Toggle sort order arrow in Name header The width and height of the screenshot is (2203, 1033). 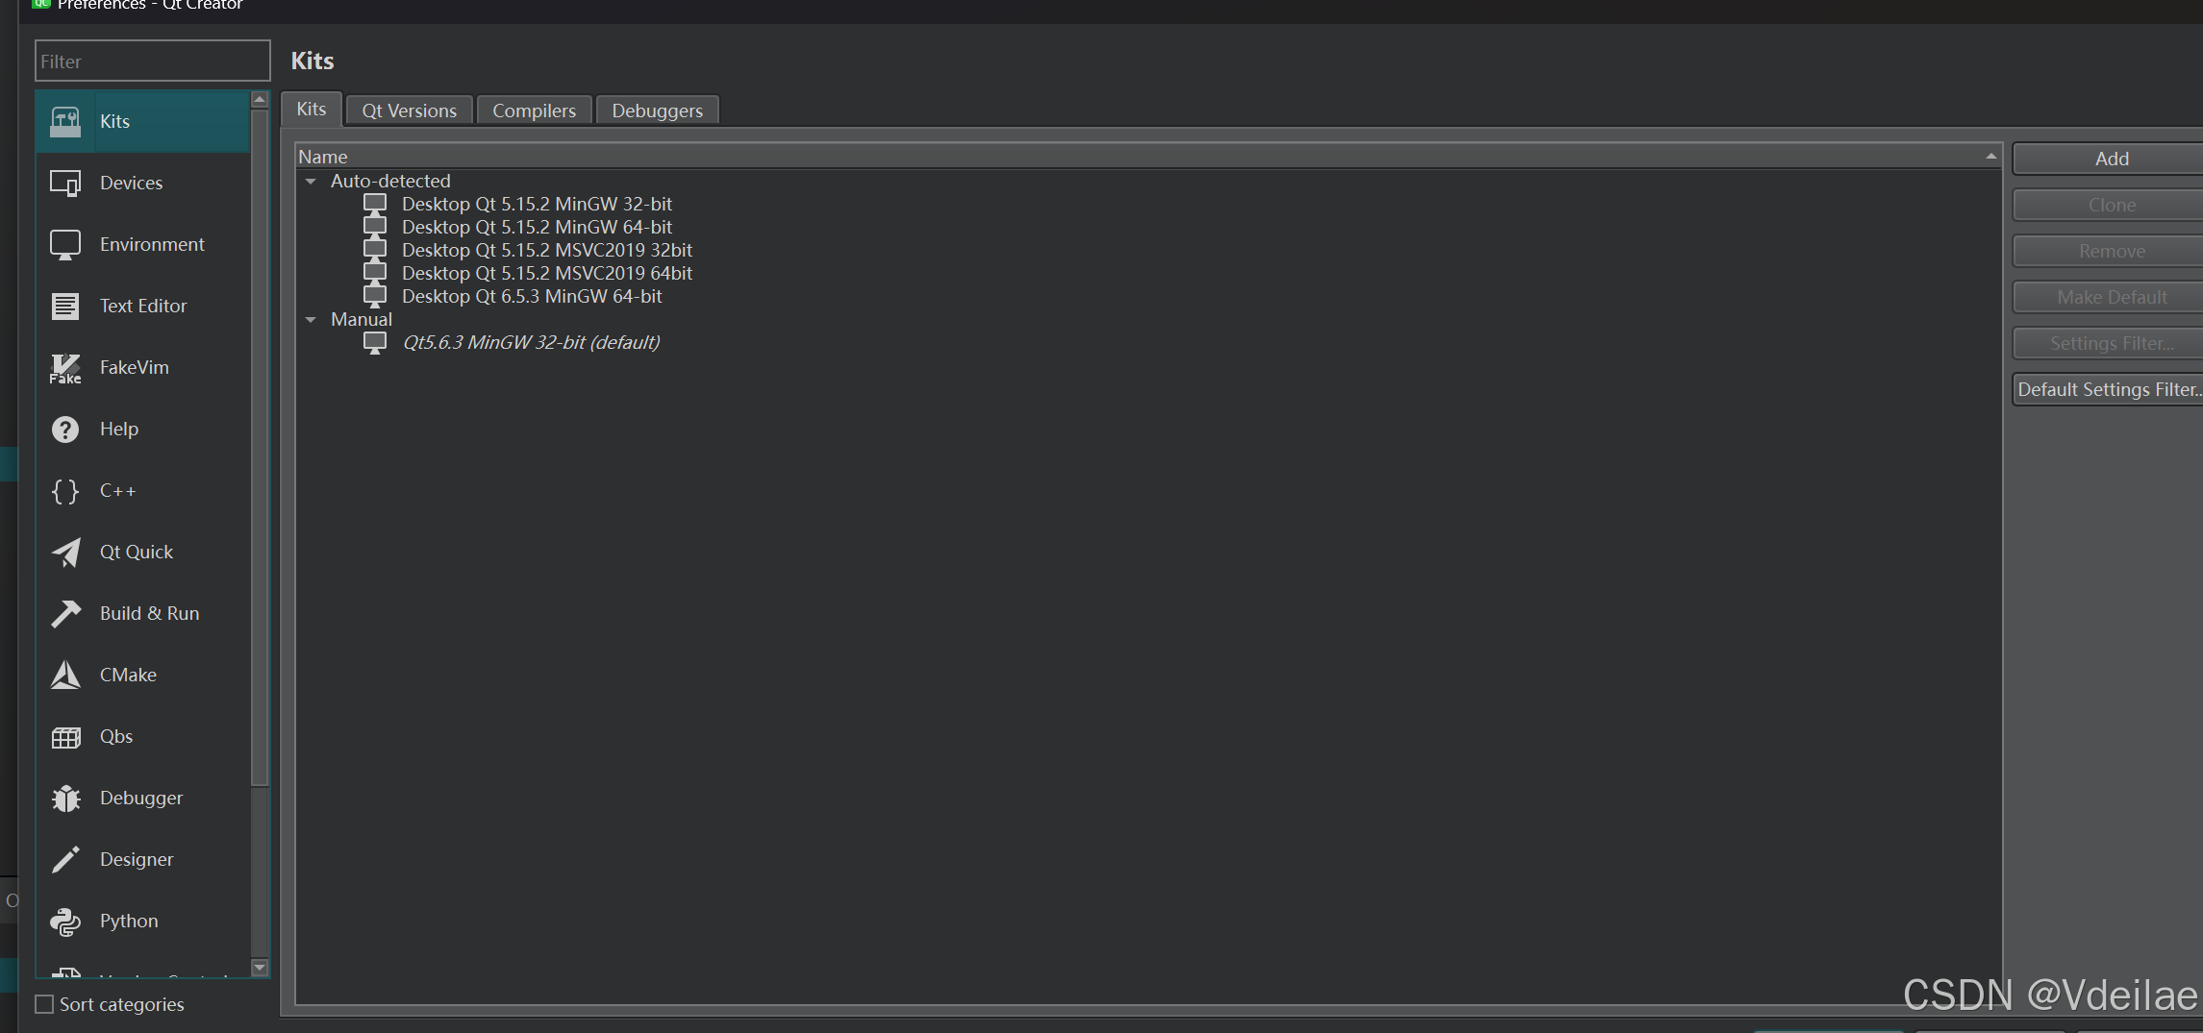tap(1990, 156)
